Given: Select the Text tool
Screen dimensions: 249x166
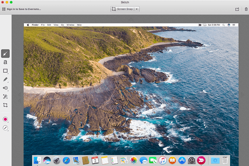Looking at the screenshot, I should click(x=5, y=62).
